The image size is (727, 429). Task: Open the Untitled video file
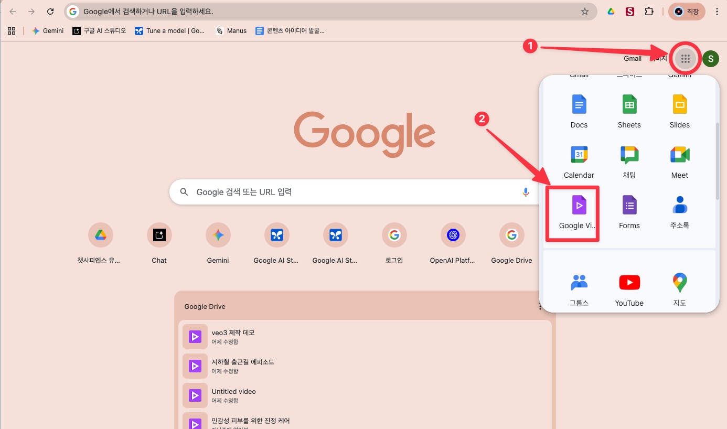point(365,395)
